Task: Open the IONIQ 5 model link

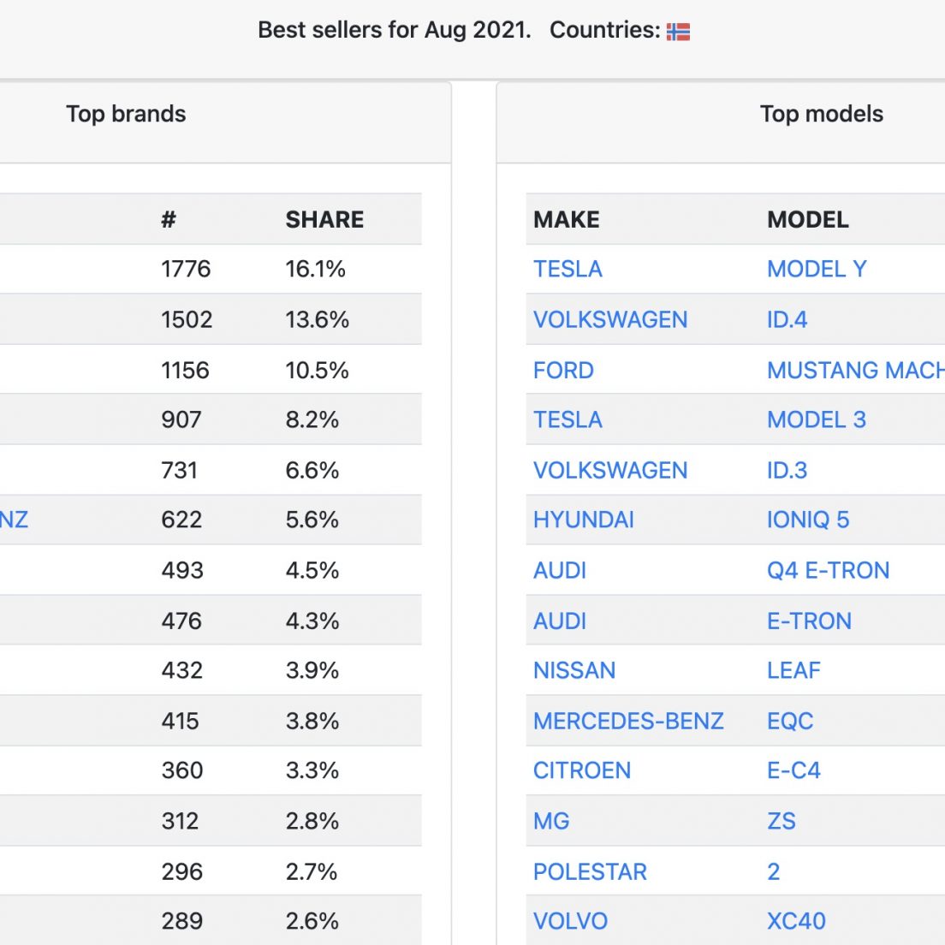Action: click(808, 520)
